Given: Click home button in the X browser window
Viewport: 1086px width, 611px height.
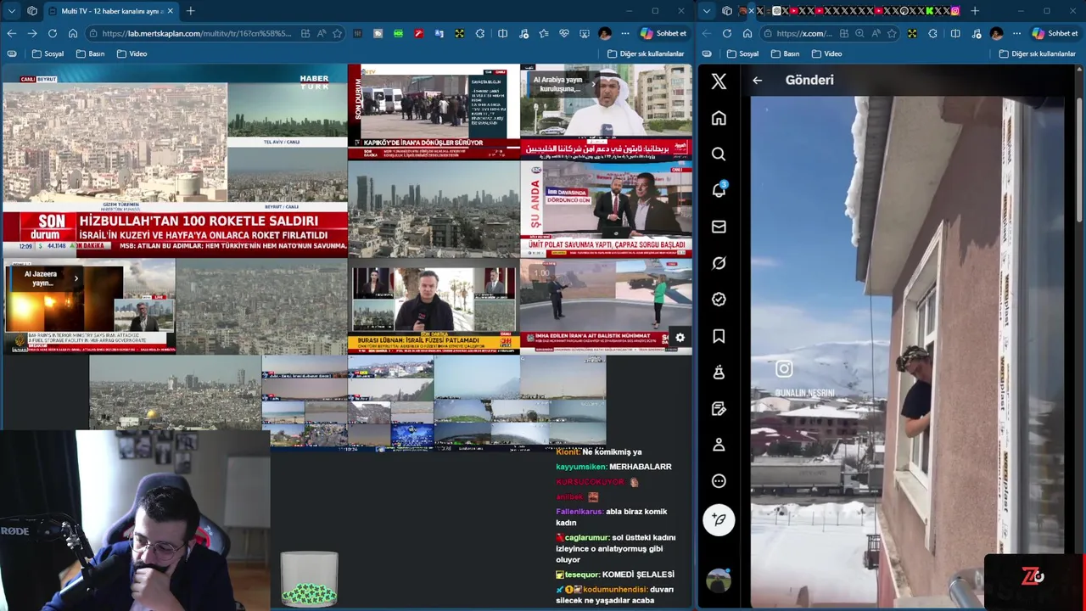Looking at the screenshot, I should (x=747, y=34).
